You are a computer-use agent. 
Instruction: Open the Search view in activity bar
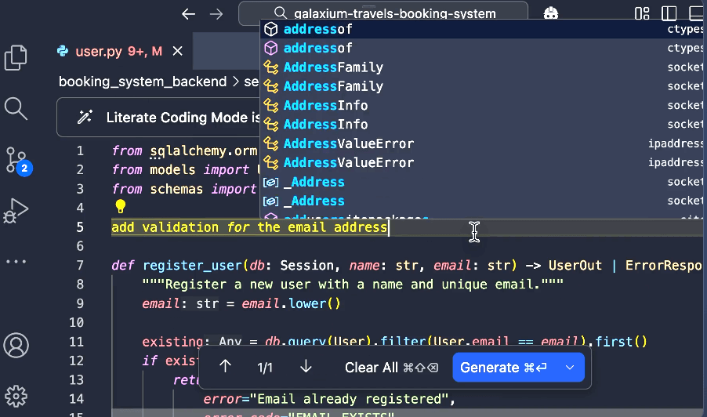point(16,109)
